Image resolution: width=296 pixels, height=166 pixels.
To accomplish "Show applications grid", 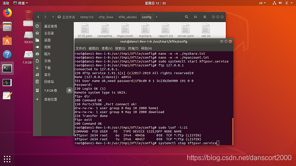I will tap(7, 159).
